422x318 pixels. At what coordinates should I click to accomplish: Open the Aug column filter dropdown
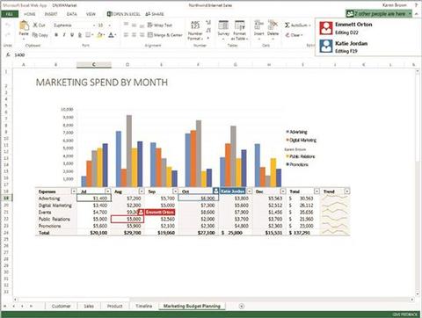click(x=142, y=192)
